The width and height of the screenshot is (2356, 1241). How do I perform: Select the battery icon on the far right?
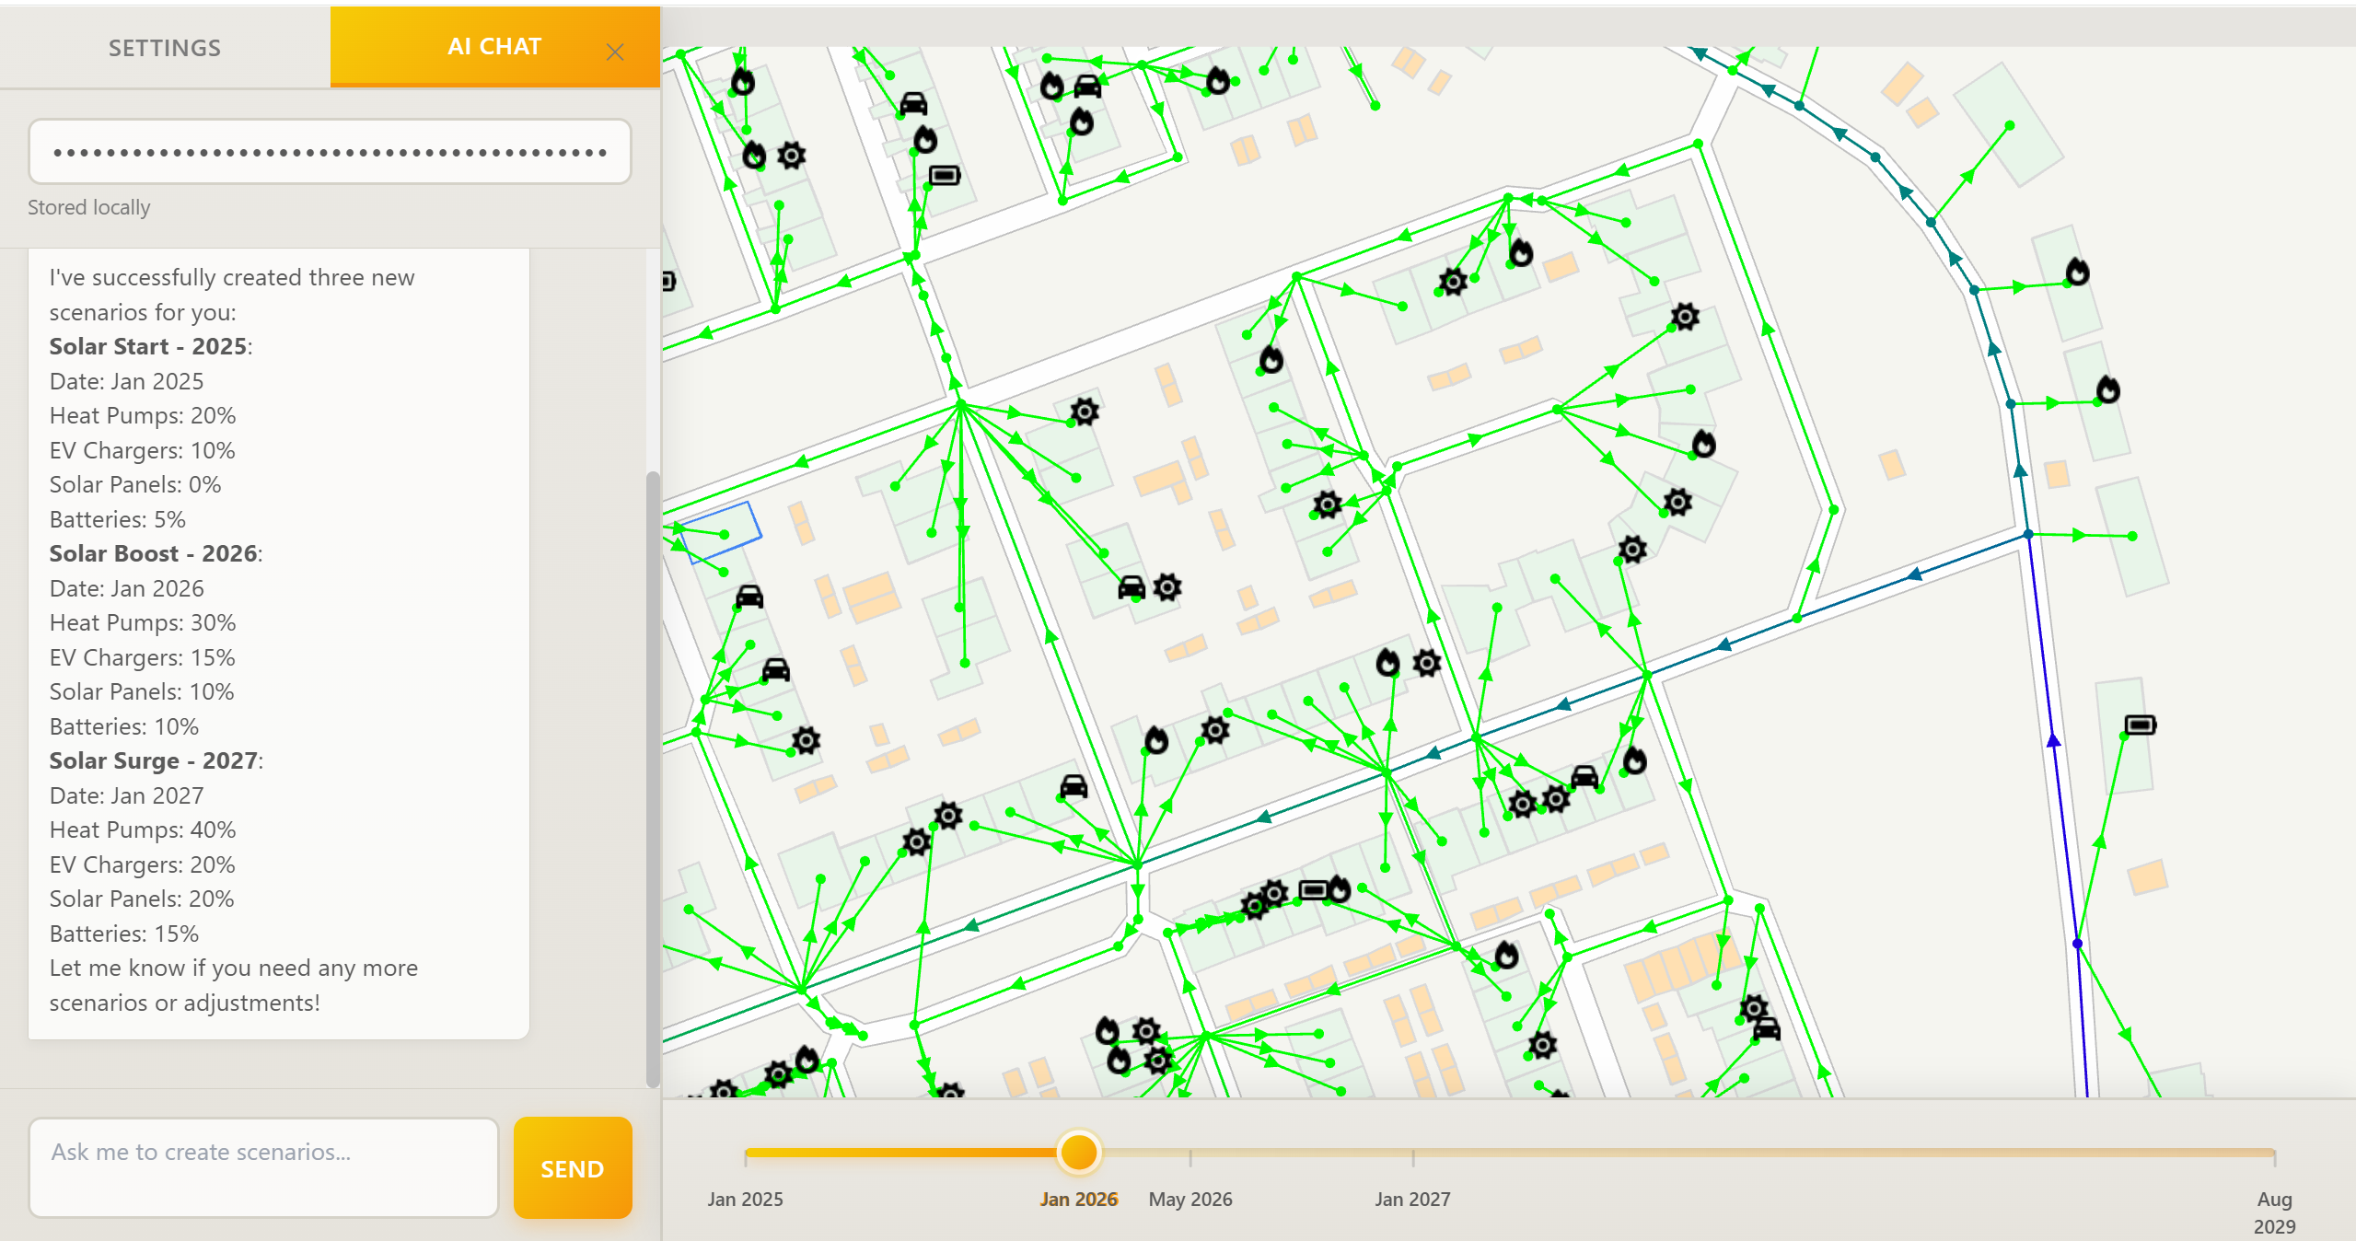tap(2142, 725)
